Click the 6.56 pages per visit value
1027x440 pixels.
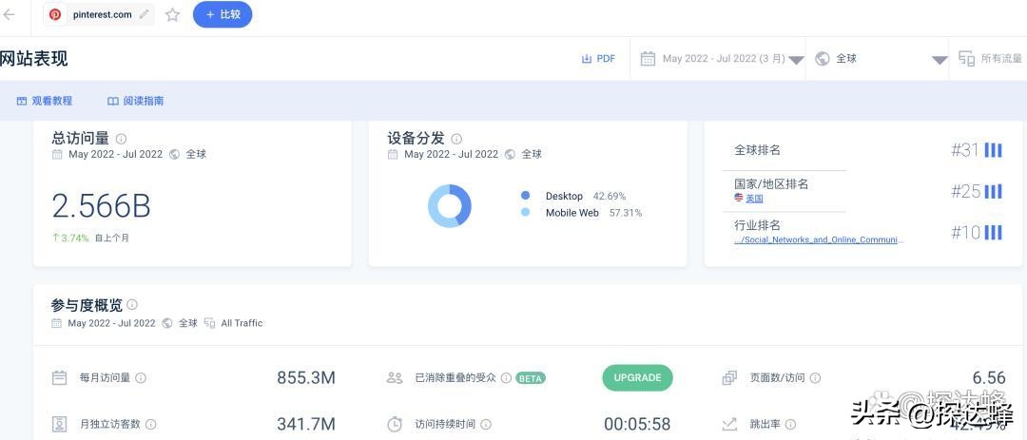989,378
